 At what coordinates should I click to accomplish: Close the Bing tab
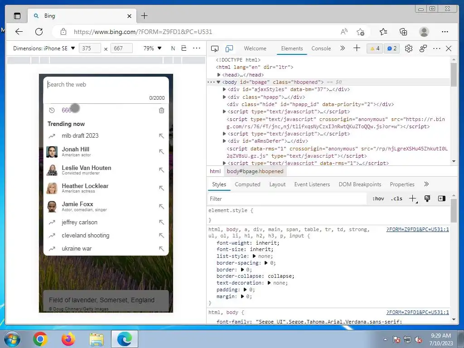click(129, 16)
